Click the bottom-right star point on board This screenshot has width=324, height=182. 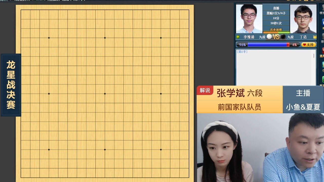tap(161, 150)
